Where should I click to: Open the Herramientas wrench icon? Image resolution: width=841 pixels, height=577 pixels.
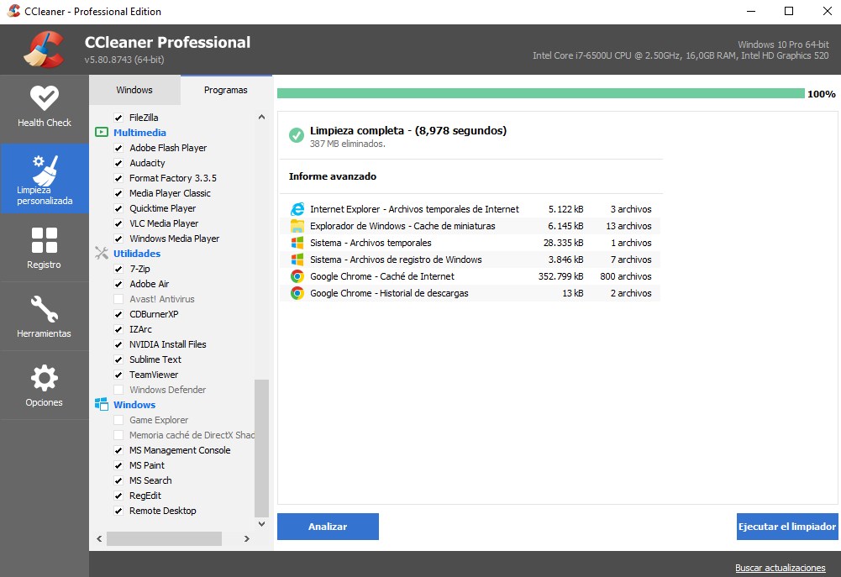click(44, 309)
